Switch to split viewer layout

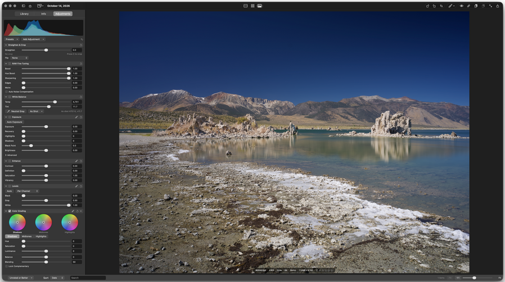click(x=245, y=6)
